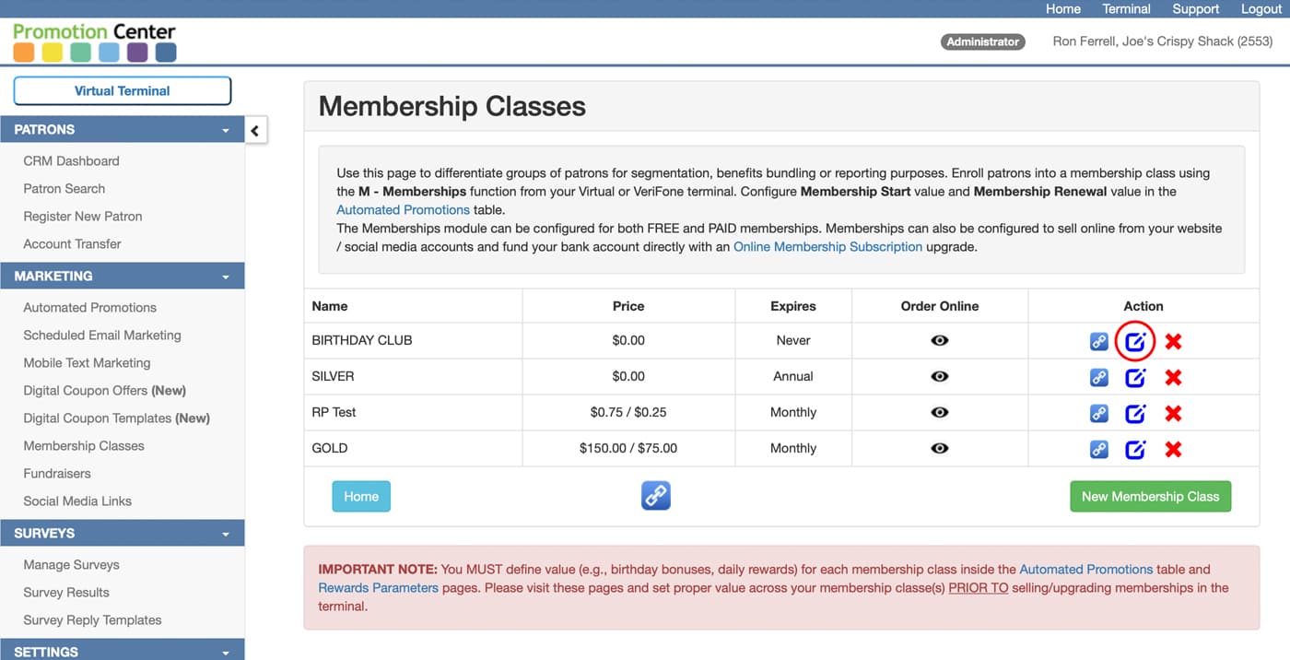This screenshot has height=660, width=1290.
Task: Toggle Order Online visibility for BIRTHDAY CLUB
Action: 939,340
